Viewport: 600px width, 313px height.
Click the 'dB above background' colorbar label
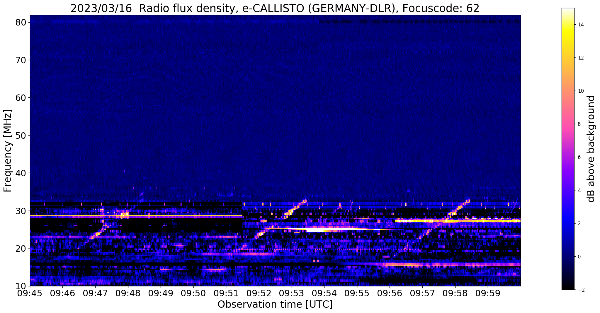tap(591, 149)
